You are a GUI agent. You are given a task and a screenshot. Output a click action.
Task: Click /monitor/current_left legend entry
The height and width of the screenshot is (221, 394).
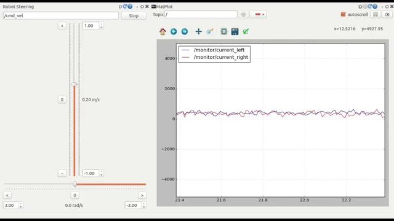219,50
